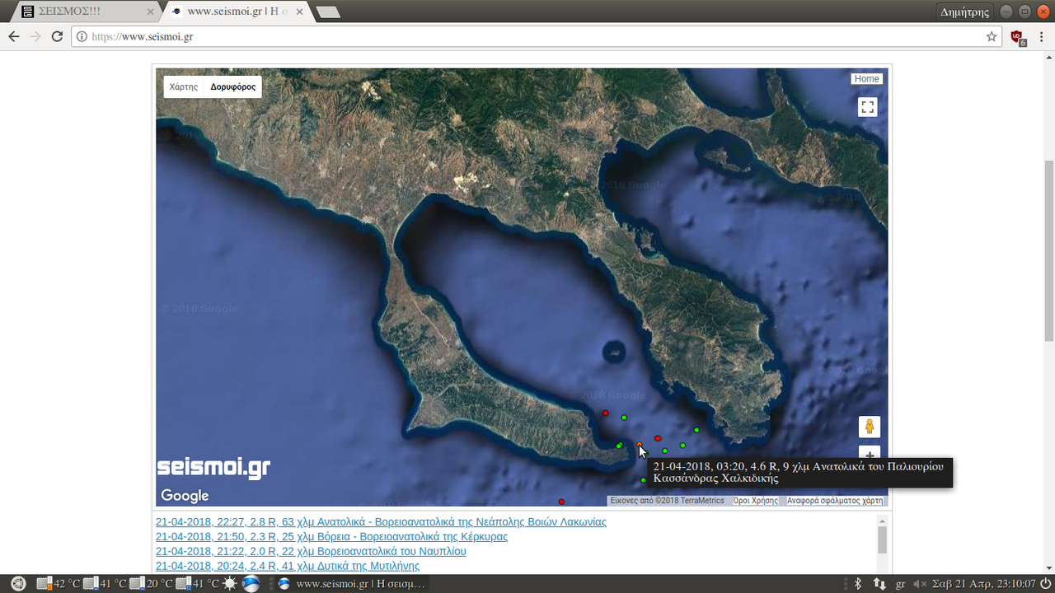View site information icon in address bar
1055x593 pixels.
(x=82, y=36)
